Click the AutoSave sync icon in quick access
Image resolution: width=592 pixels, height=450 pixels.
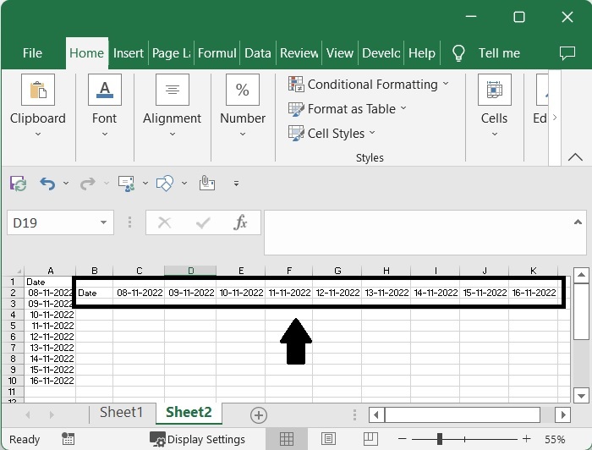[x=18, y=184]
